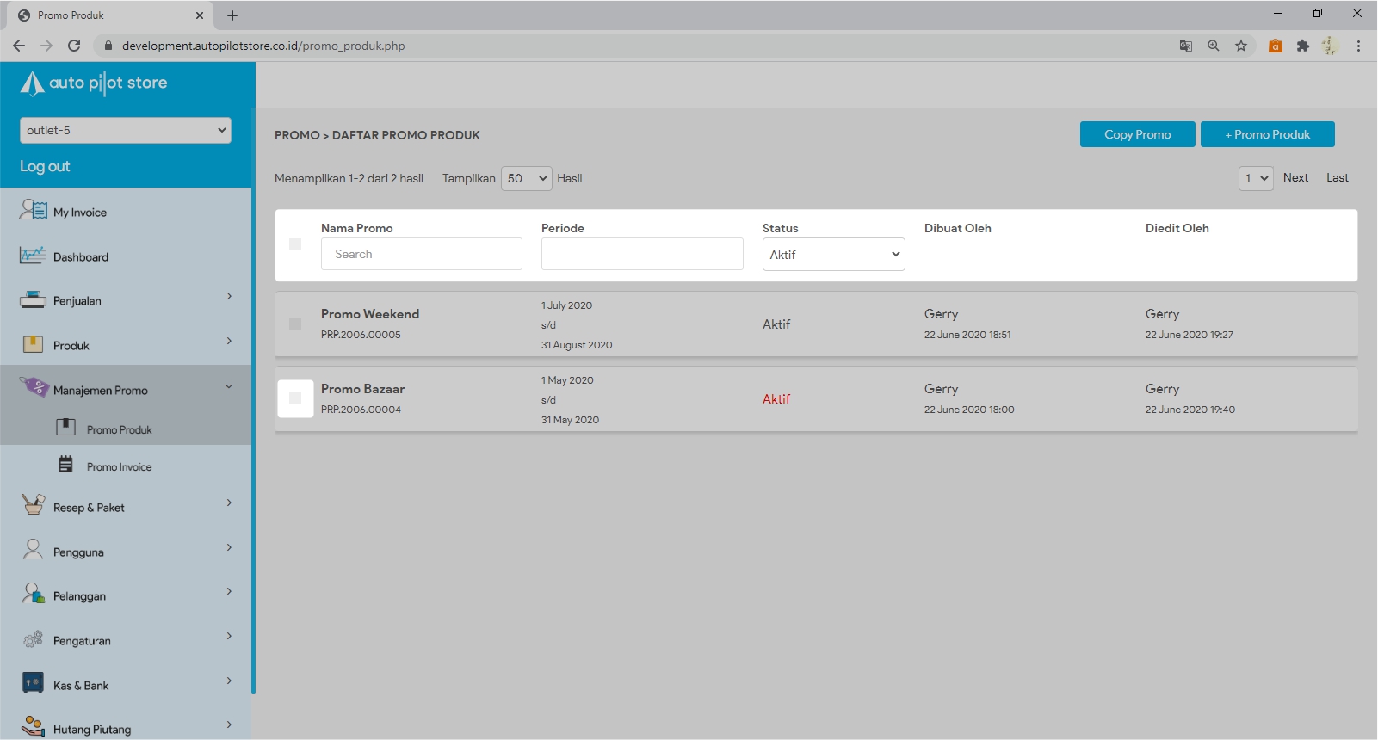The image size is (1378, 740).
Task: Click the Resep & Paket mortar icon
Action: coord(33,505)
